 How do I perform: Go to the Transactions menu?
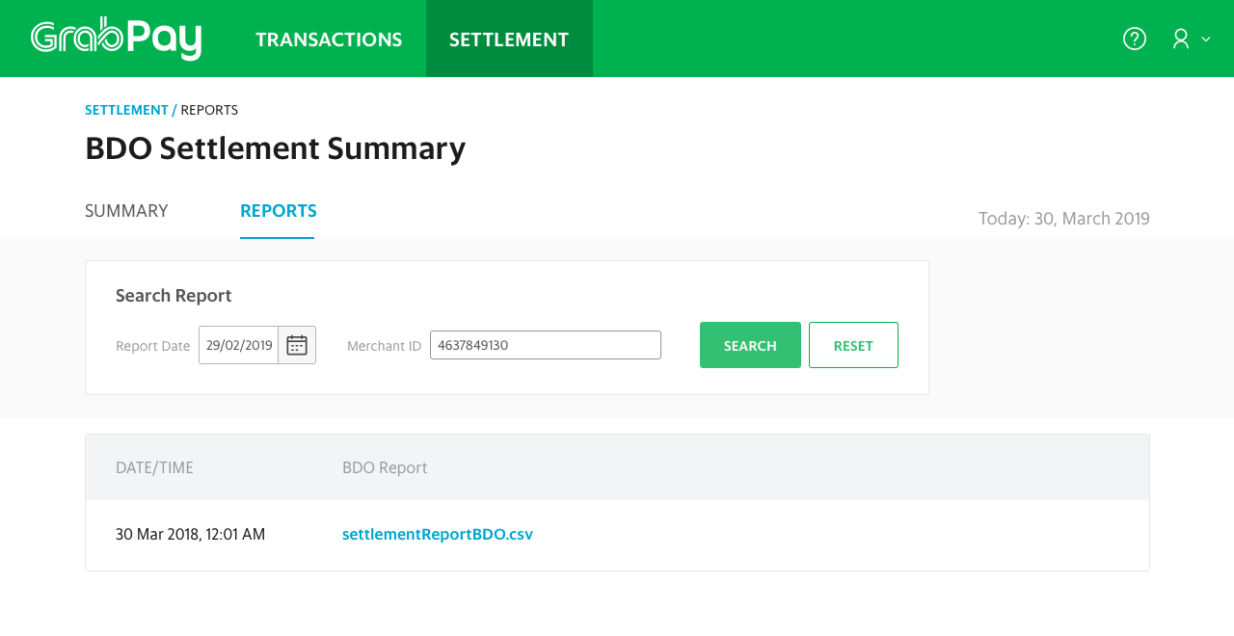coord(329,40)
